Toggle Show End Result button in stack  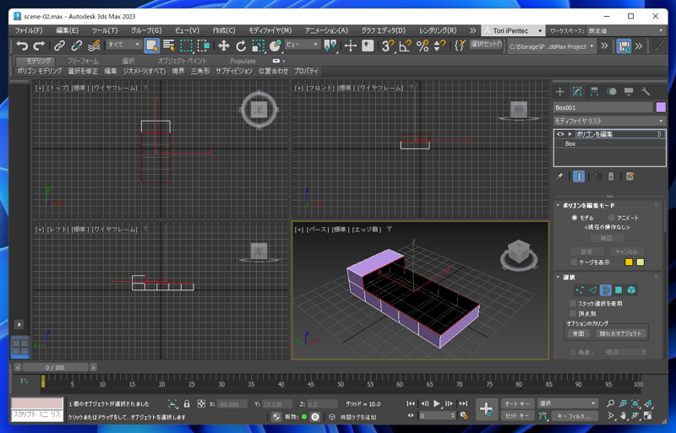pos(579,176)
